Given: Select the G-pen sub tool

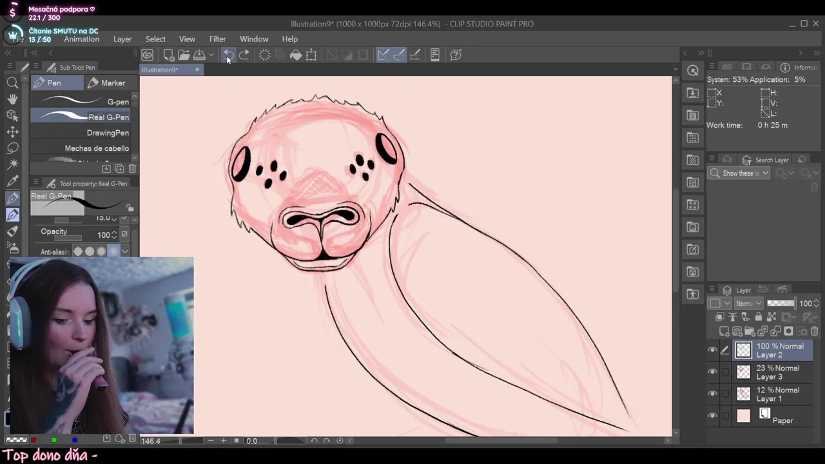Looking at the screenshot, I should (81, 102).
